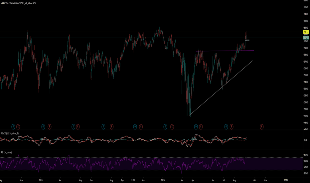Open the January 2020 earnings marker
The width and height of the screenshot is (310, 183).
click(x=172, y=127)
